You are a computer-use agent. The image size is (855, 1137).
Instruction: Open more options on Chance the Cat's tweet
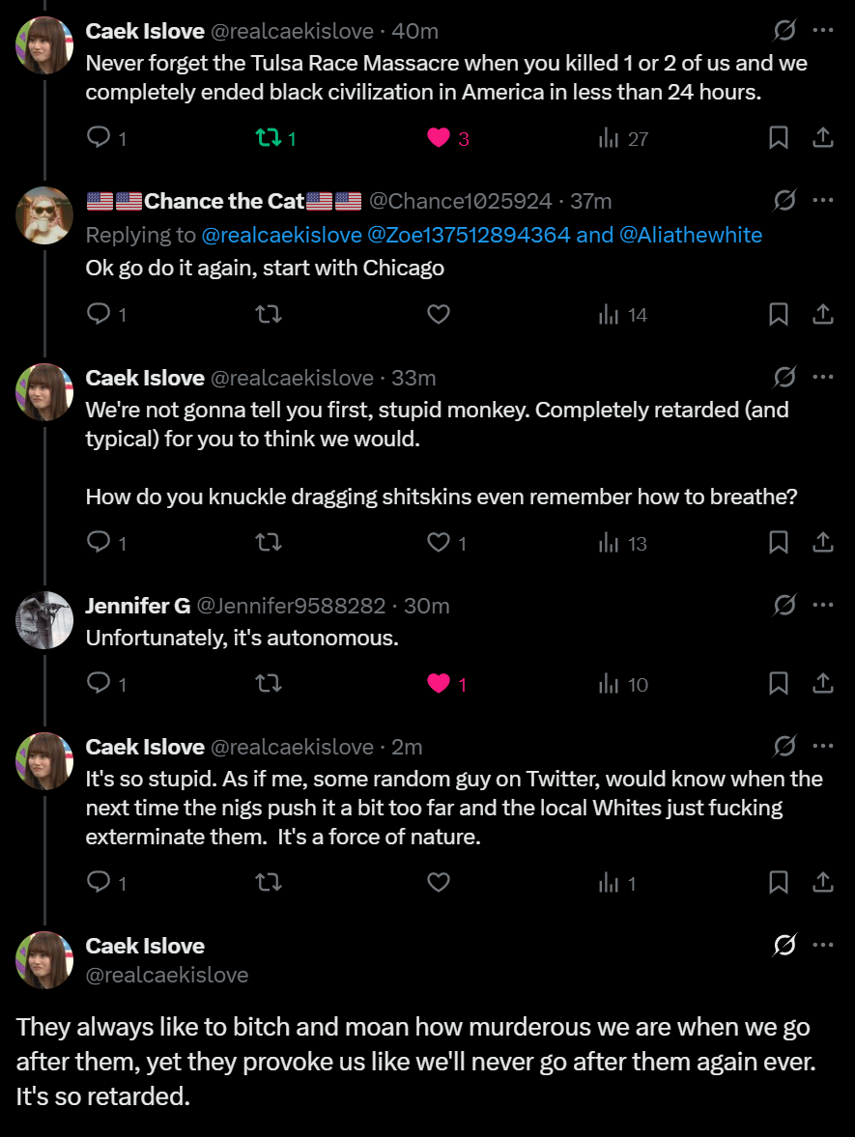(822, 201)
